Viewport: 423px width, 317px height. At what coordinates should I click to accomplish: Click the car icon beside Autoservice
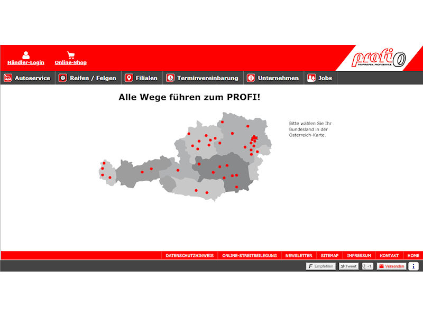click(x=8, y=78)
